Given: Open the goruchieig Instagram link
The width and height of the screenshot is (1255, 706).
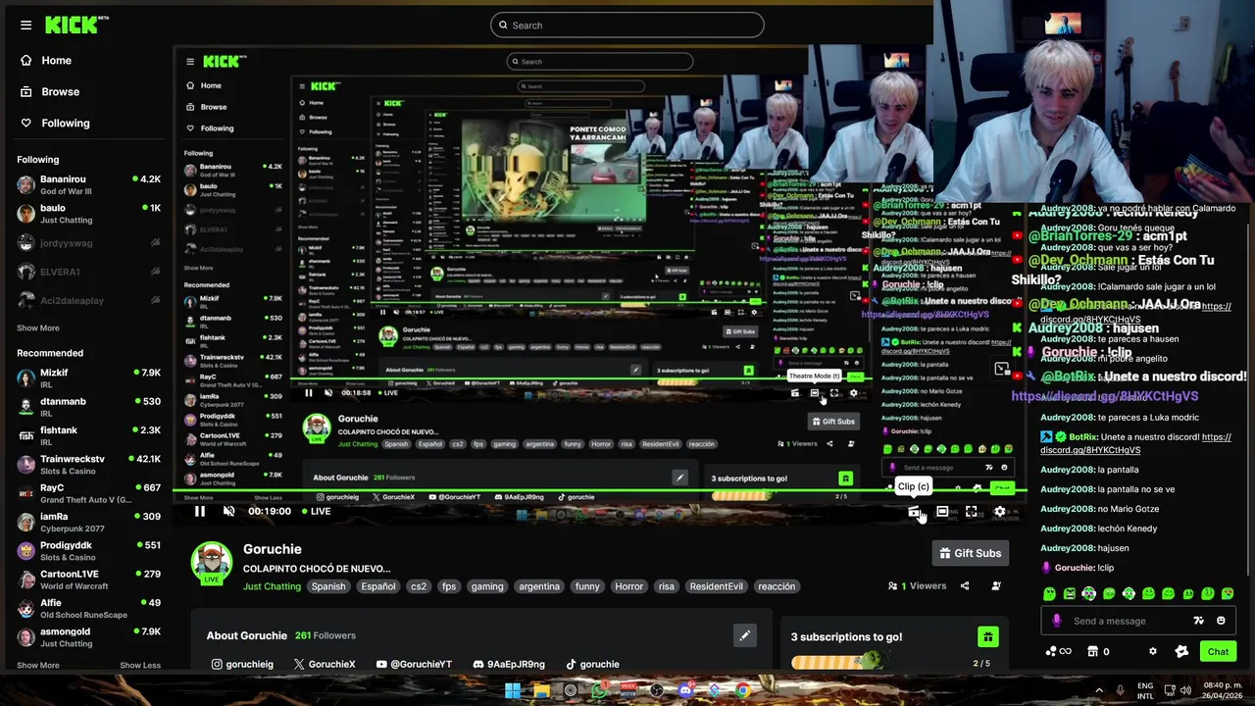Looking at the screenshot, I should click(x=242, y=664).
